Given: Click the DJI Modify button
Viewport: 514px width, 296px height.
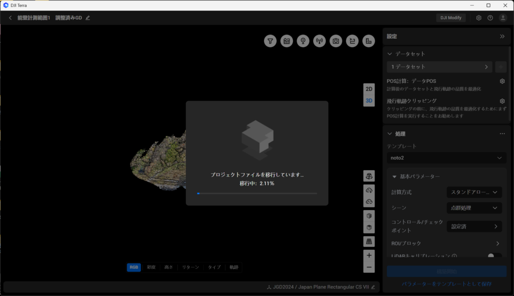Looking at the screenshot, I should click(x=451, y=18).
